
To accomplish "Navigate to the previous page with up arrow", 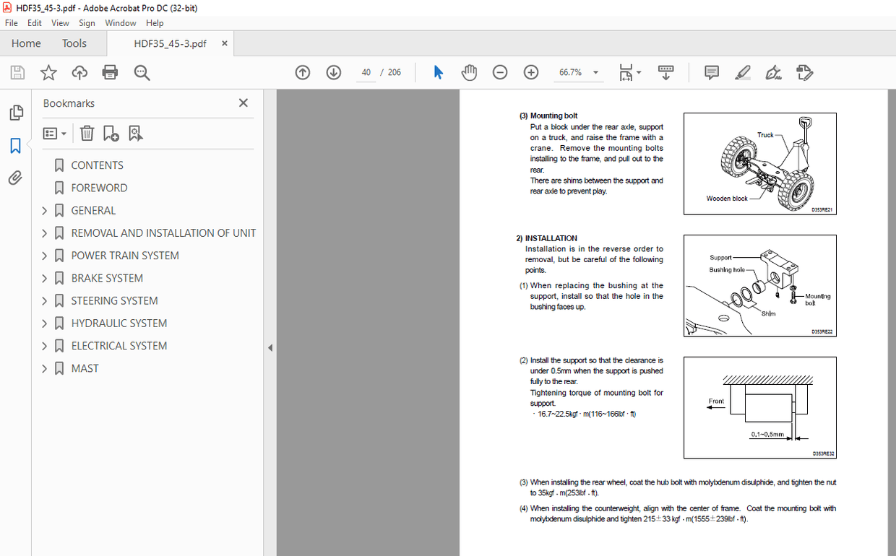I will click(x=302, y=72).
